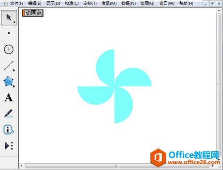Open the 变换(T) menu
Viewport: 223px width, 170px height.
(90, 3)
